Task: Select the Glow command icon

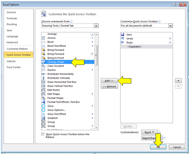Action: pos(43,106)
